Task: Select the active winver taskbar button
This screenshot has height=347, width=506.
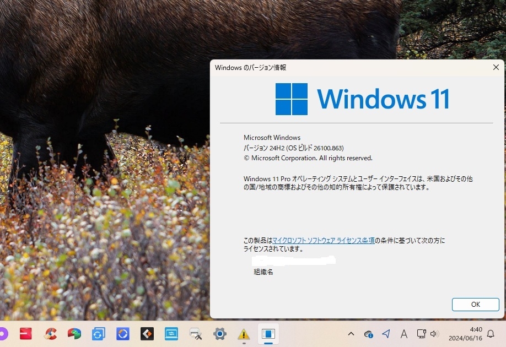Action: pyautogui.click(x=268, y=334)
